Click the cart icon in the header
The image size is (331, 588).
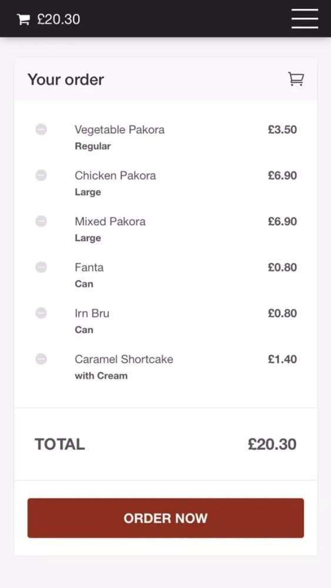[x=24, y=19]
